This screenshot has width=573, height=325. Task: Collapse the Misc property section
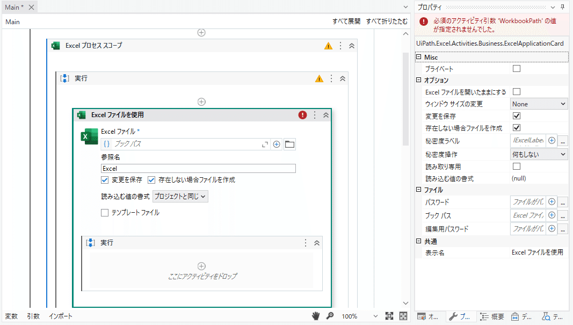pyautogui.click(x=419, y=57)
